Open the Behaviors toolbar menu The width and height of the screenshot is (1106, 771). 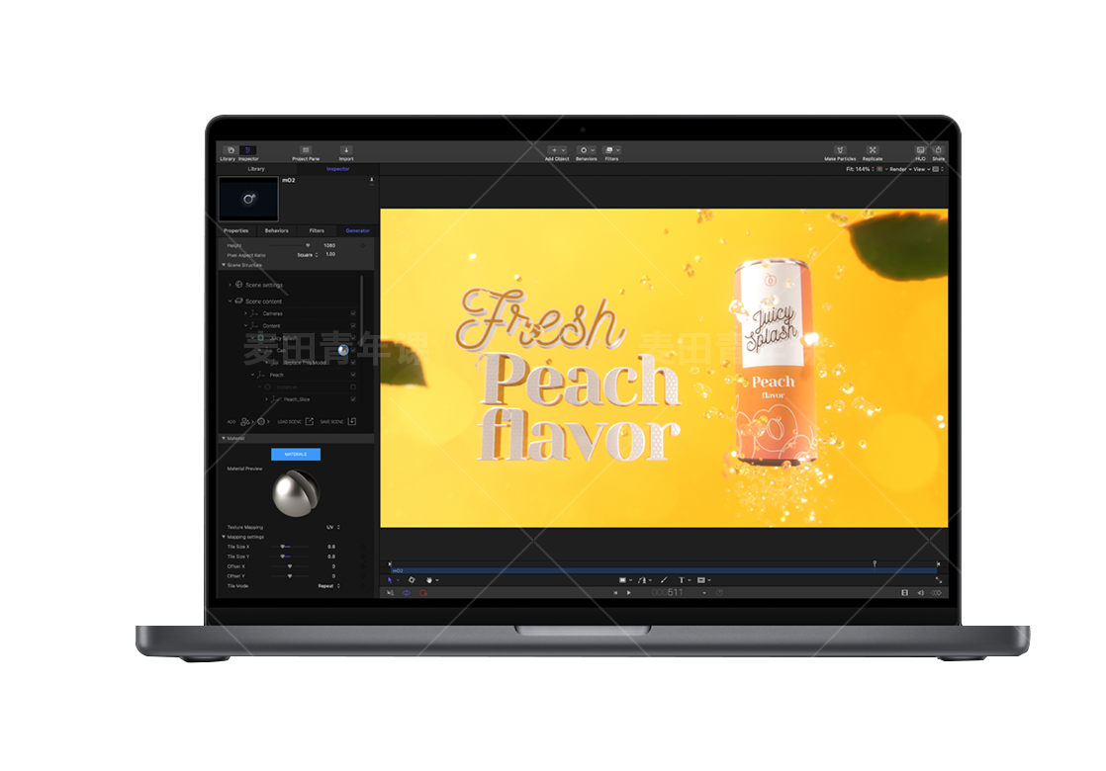point(587,150)
